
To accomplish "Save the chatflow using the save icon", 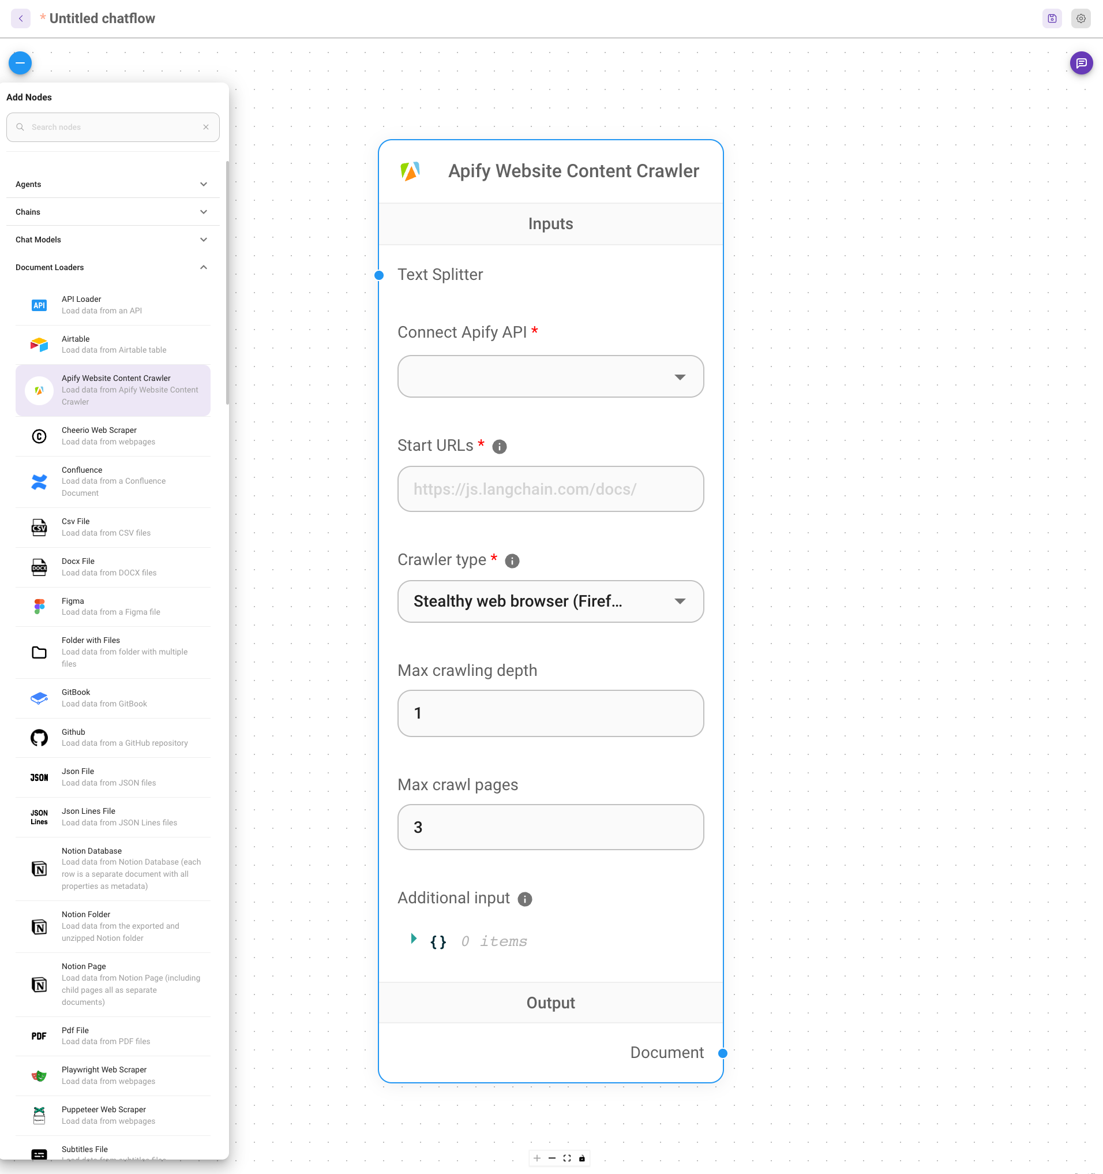I will coord(1052,18).
